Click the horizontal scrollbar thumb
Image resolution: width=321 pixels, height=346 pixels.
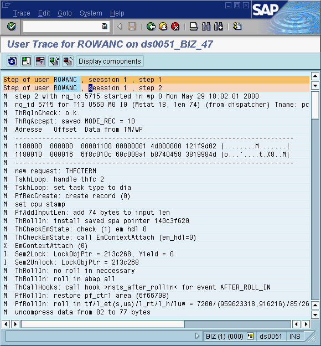(x=103, y=324)
